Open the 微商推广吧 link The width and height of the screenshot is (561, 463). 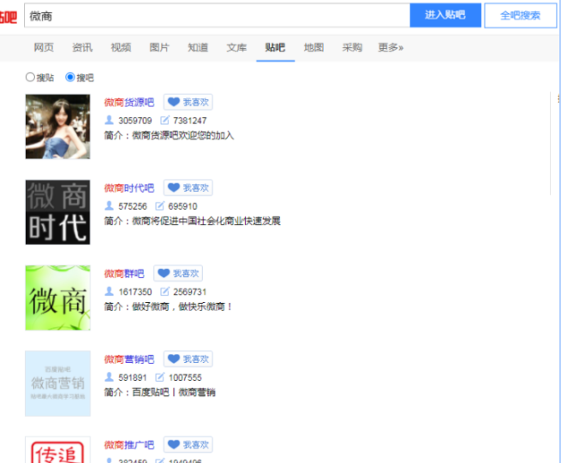(x=129, y=445)
